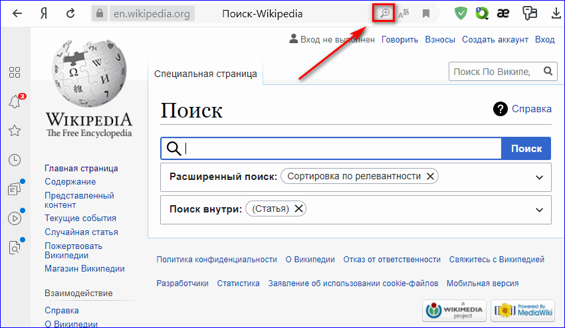Open notifications bell in sidebar
The width and height of the screenshot is (565, 328).
point(15,102)
